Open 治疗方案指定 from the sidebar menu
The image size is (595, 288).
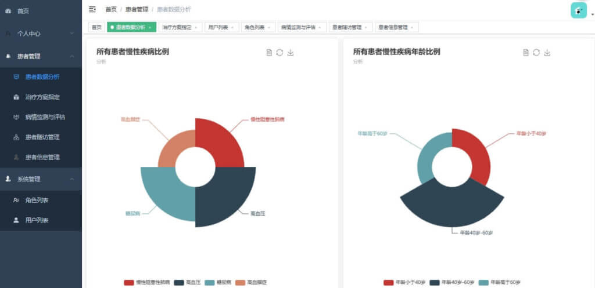41,97
